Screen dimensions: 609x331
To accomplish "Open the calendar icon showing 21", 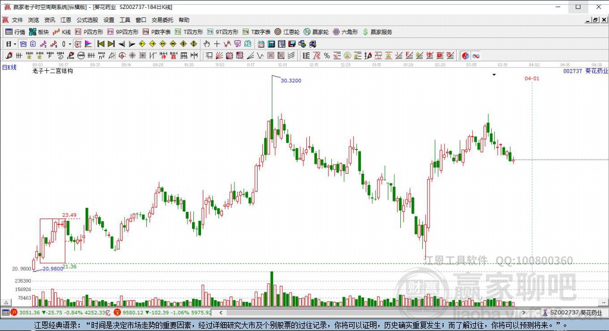I will 261,44.
